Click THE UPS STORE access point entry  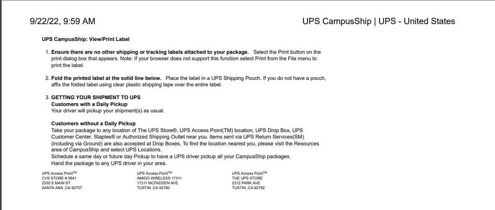[x=248, y=178]
